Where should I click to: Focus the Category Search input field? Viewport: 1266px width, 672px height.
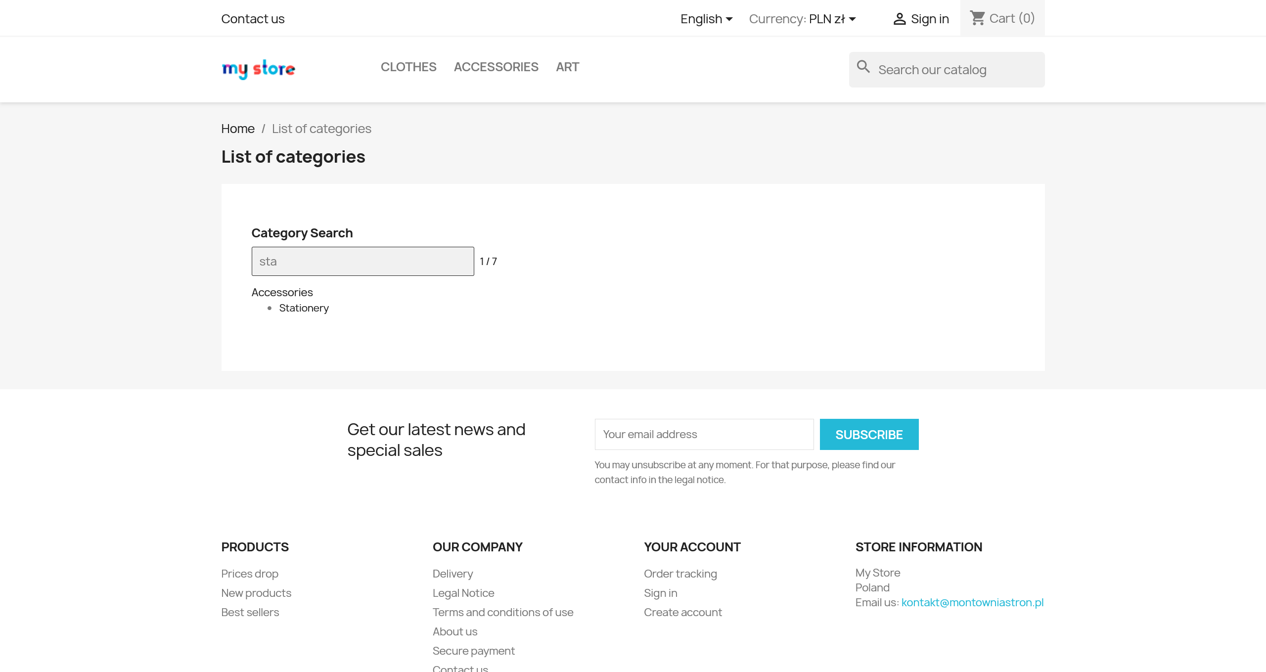click(363, 261)
